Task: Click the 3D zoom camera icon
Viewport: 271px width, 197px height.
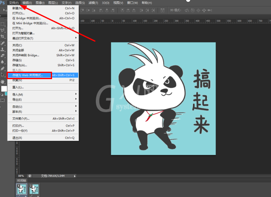Action: pos(209,10)
